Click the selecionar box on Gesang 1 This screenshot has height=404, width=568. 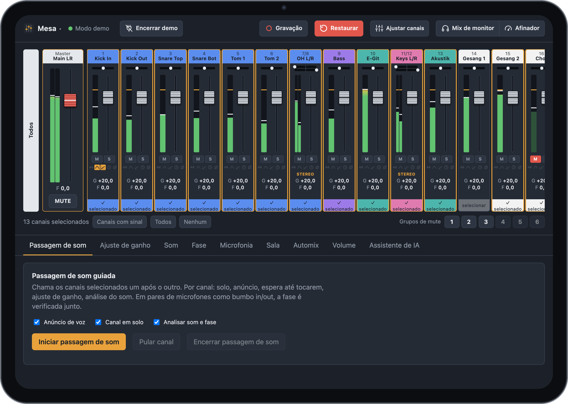click(x=474, y=206)
